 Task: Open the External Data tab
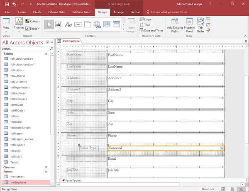coord(56,12)
